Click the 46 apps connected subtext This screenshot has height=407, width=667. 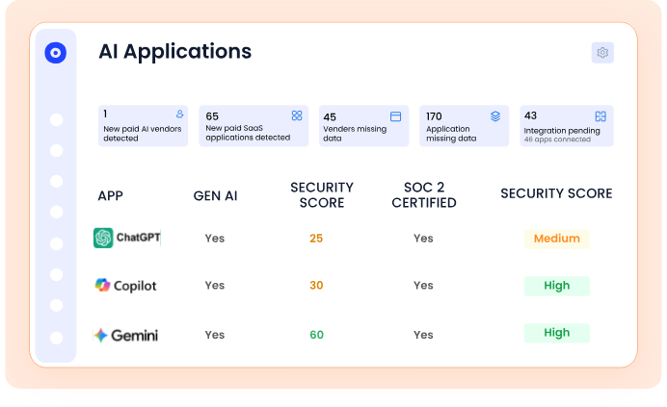[x=557, y=140]
